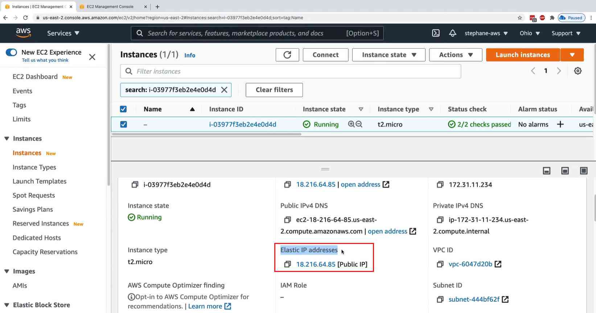Copy the Elastic IP address

[288, 264]
